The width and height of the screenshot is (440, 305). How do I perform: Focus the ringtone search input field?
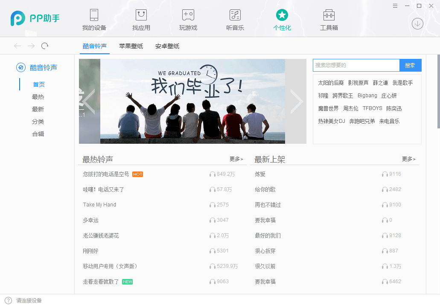[356, 65]
